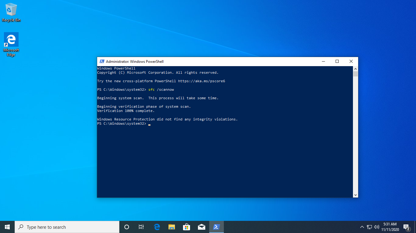The height and width of the screenshot is (233, 416).
Task: Open Cortana from the taskbar
Action: [x=127, y=227]
